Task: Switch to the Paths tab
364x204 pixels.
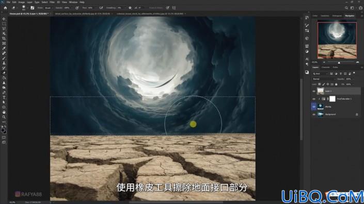Action: pos(335,67)
